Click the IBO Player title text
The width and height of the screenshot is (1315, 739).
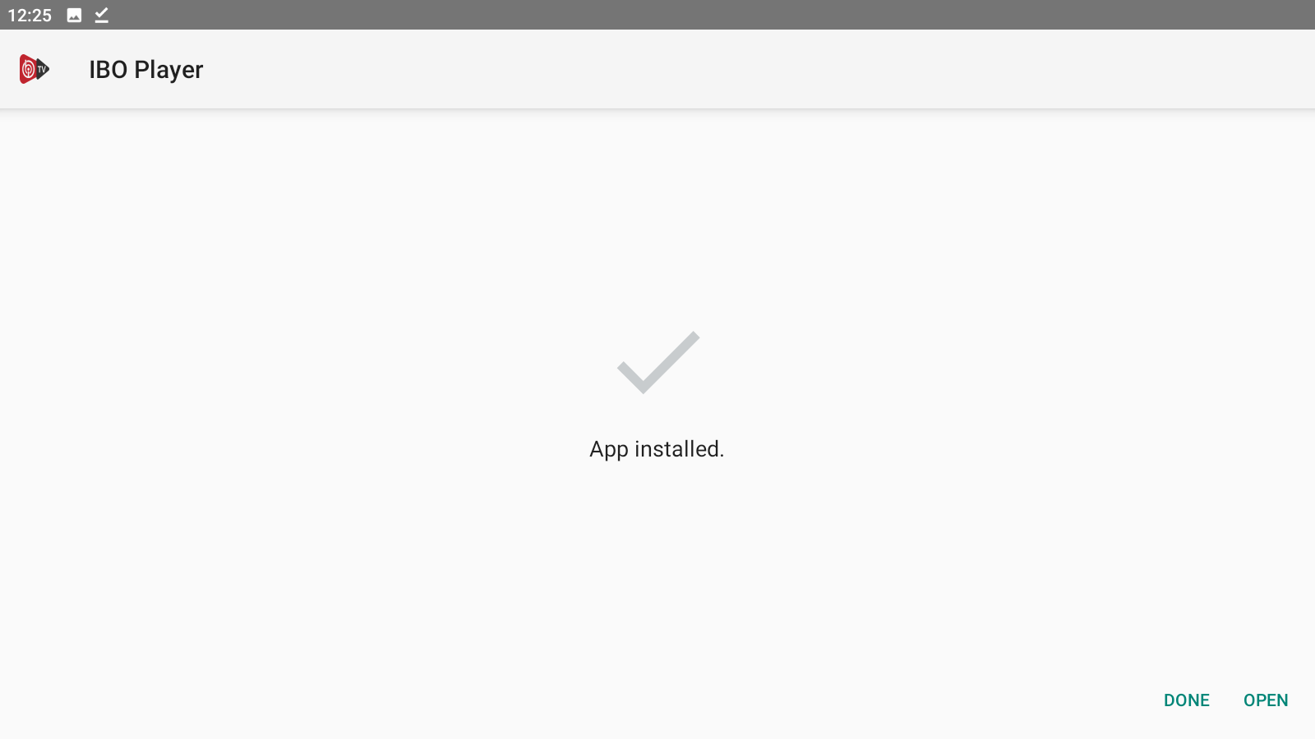(x=146, y=70)
